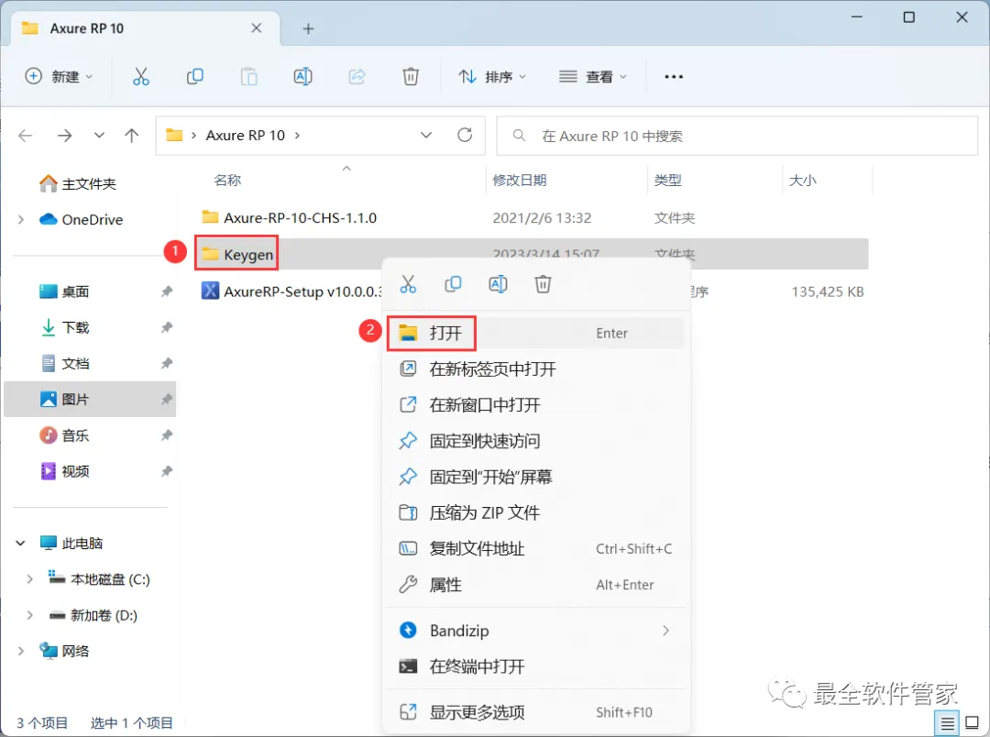The image size is (990, 737).
Task: Open the 排序 sort dropdown
Action: pyautogui.click(x=492, y=76)
